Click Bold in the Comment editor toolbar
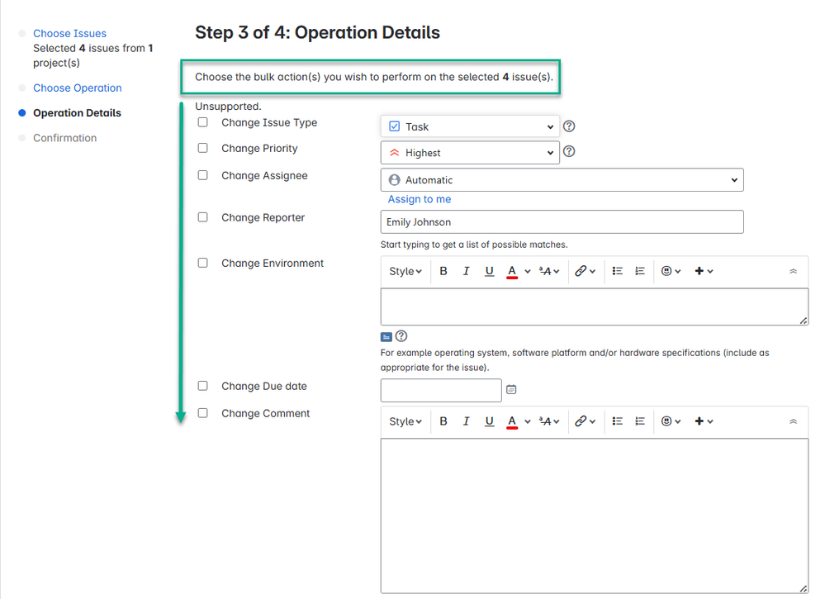This screenshot has height=599, width=825. point(443,421)
